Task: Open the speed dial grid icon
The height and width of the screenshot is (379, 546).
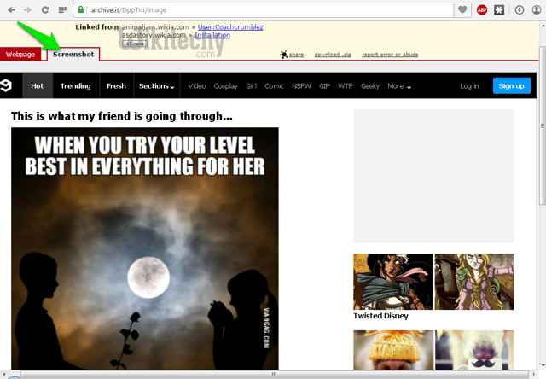Action: [62, 9]
